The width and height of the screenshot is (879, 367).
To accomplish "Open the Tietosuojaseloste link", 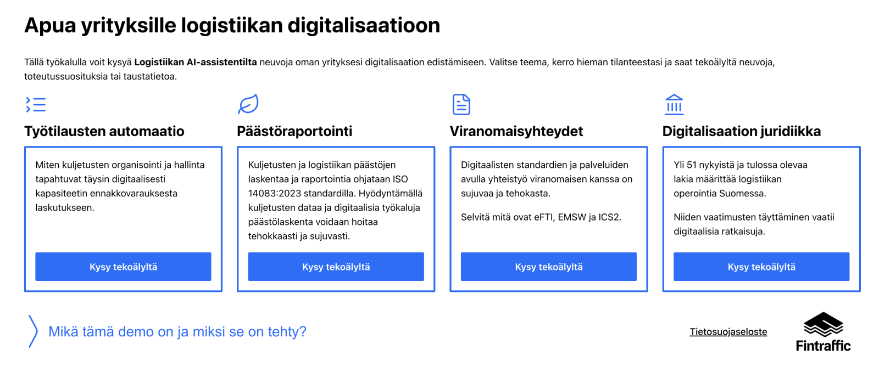I will coord(728,332).
